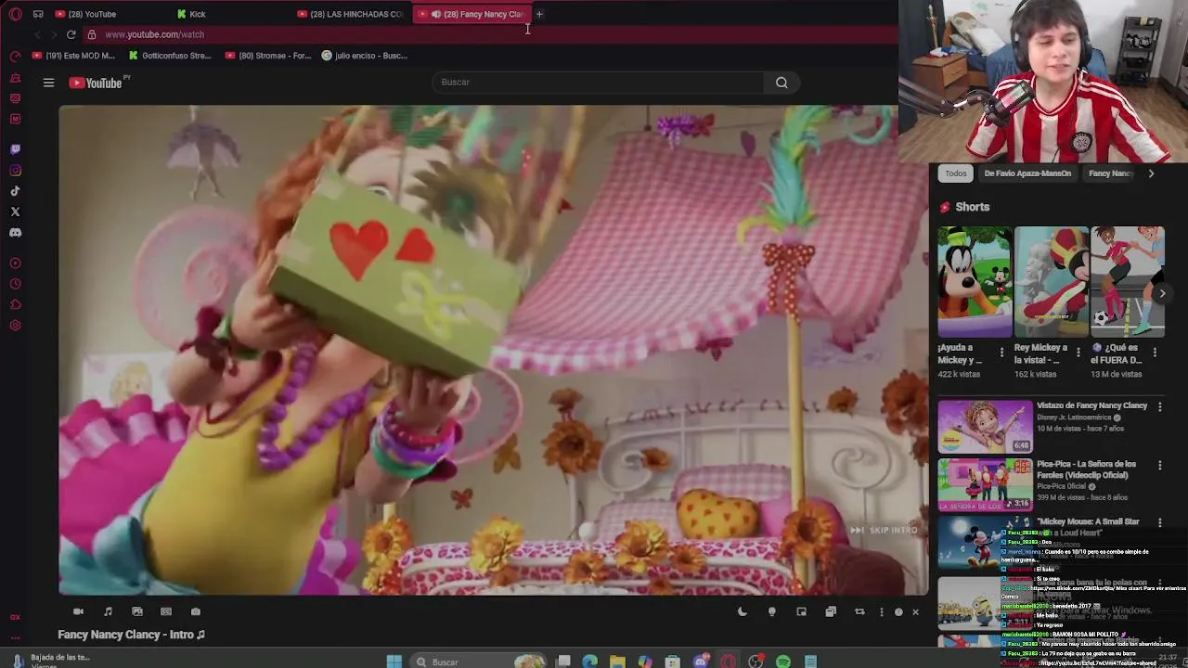Image resolution: width=1188 pixels, height=668 pixels.
Task: Click the picture icon below the player
Action: 137,611
